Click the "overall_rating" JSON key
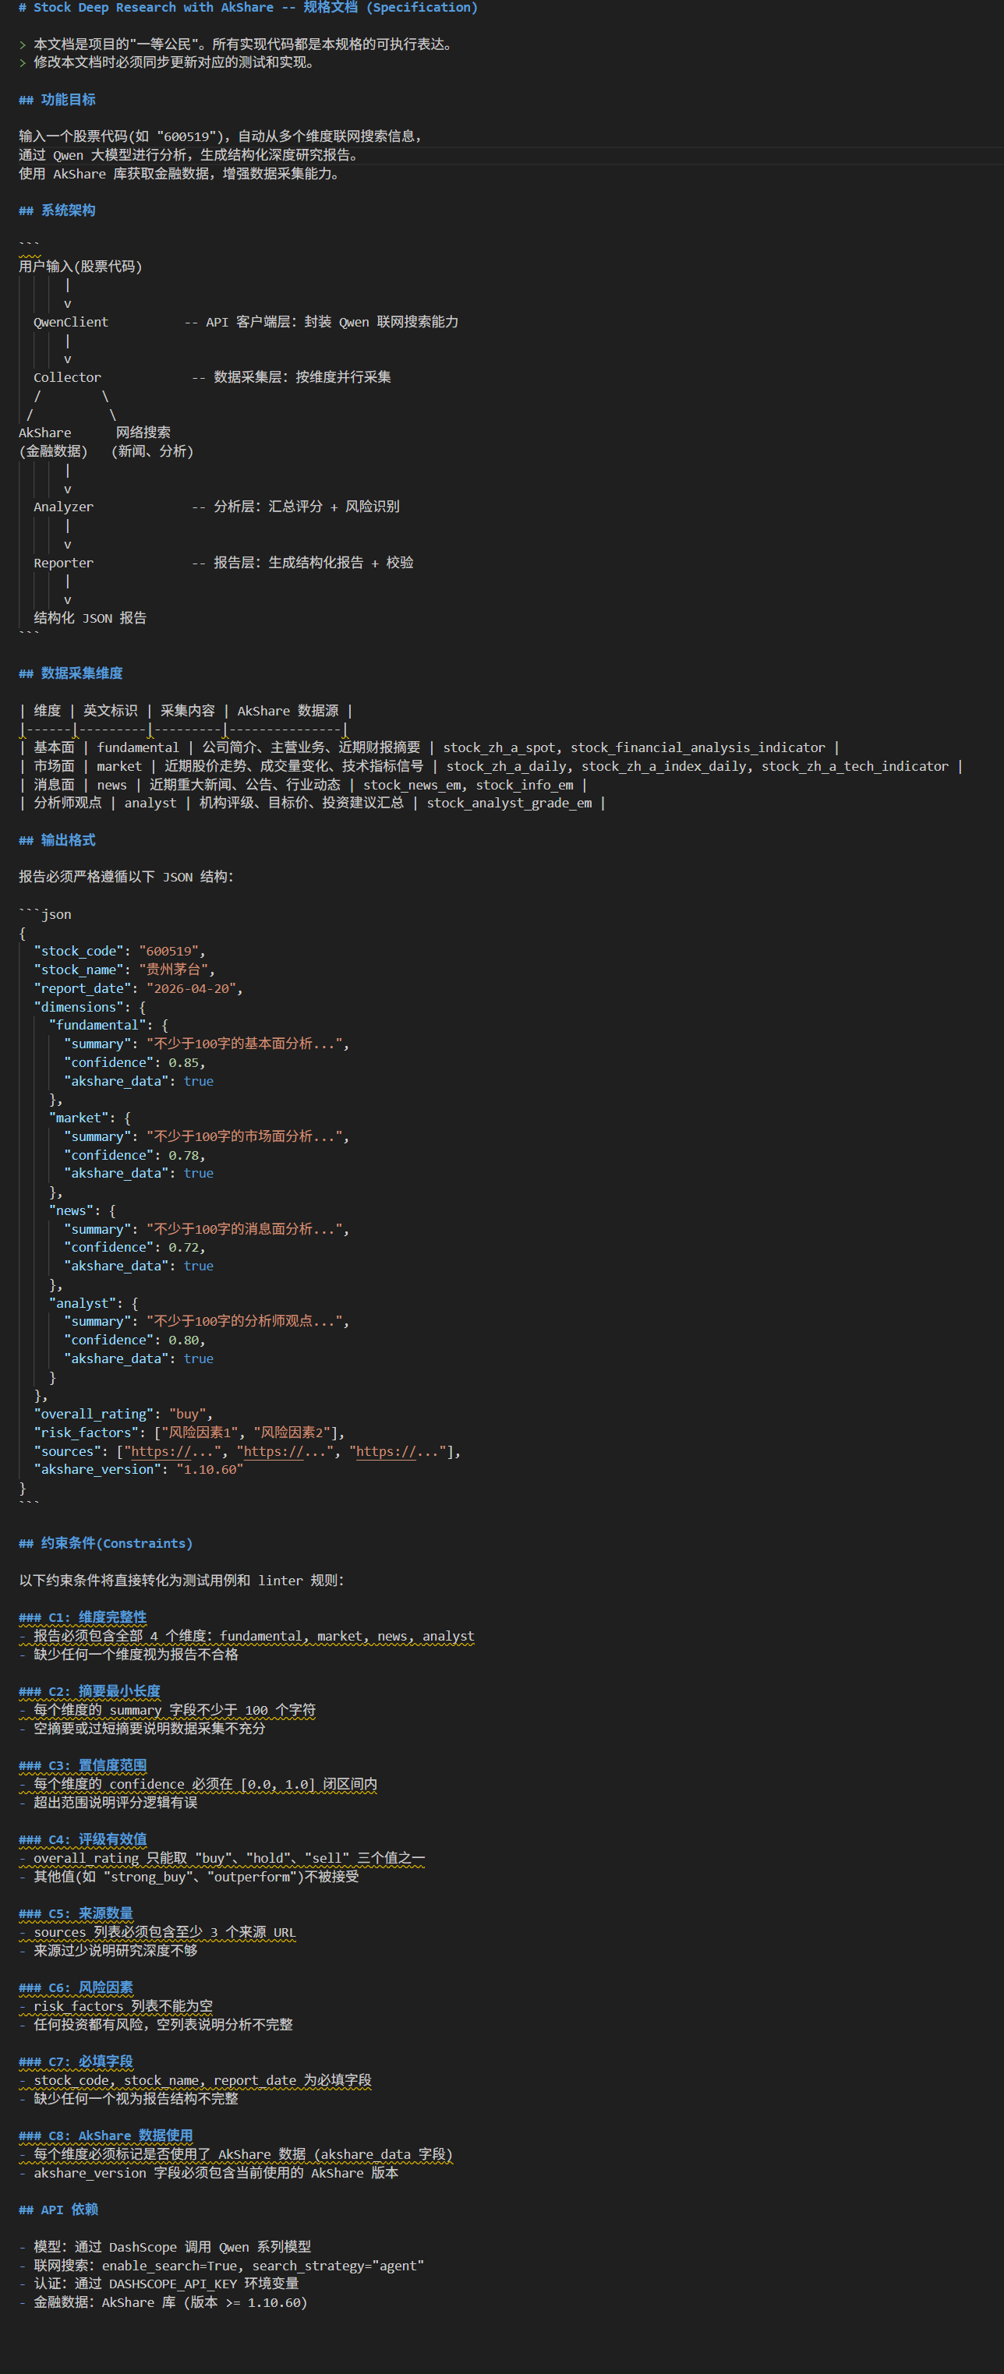This screenshot has height=2374, width=1004. point(94,1414)
